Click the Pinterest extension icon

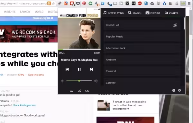tap(84, 3)
